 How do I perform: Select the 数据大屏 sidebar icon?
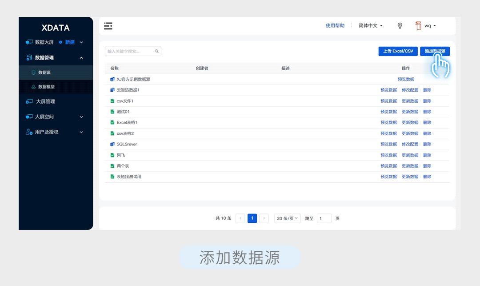coord(29,42)
